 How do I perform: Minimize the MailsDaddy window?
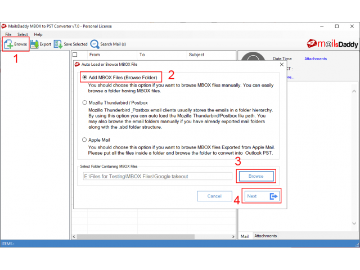(322, 26)
